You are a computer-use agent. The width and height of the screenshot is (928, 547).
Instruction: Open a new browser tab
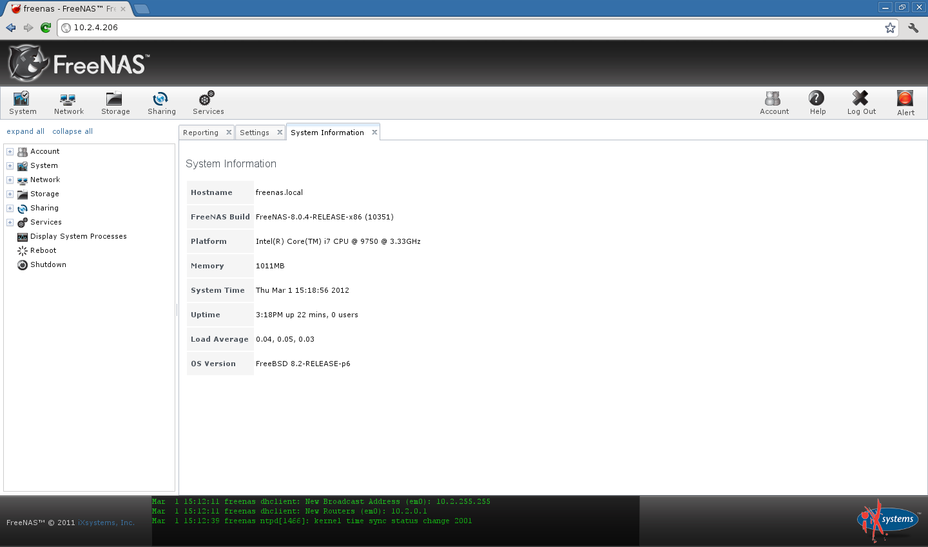tap(142, 9)
